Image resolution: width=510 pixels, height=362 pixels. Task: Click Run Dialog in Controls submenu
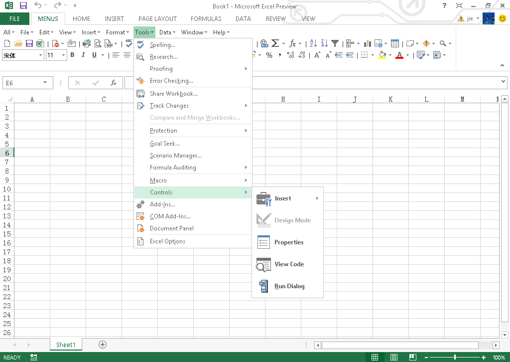pyautogui.click(x=287, y=286)
